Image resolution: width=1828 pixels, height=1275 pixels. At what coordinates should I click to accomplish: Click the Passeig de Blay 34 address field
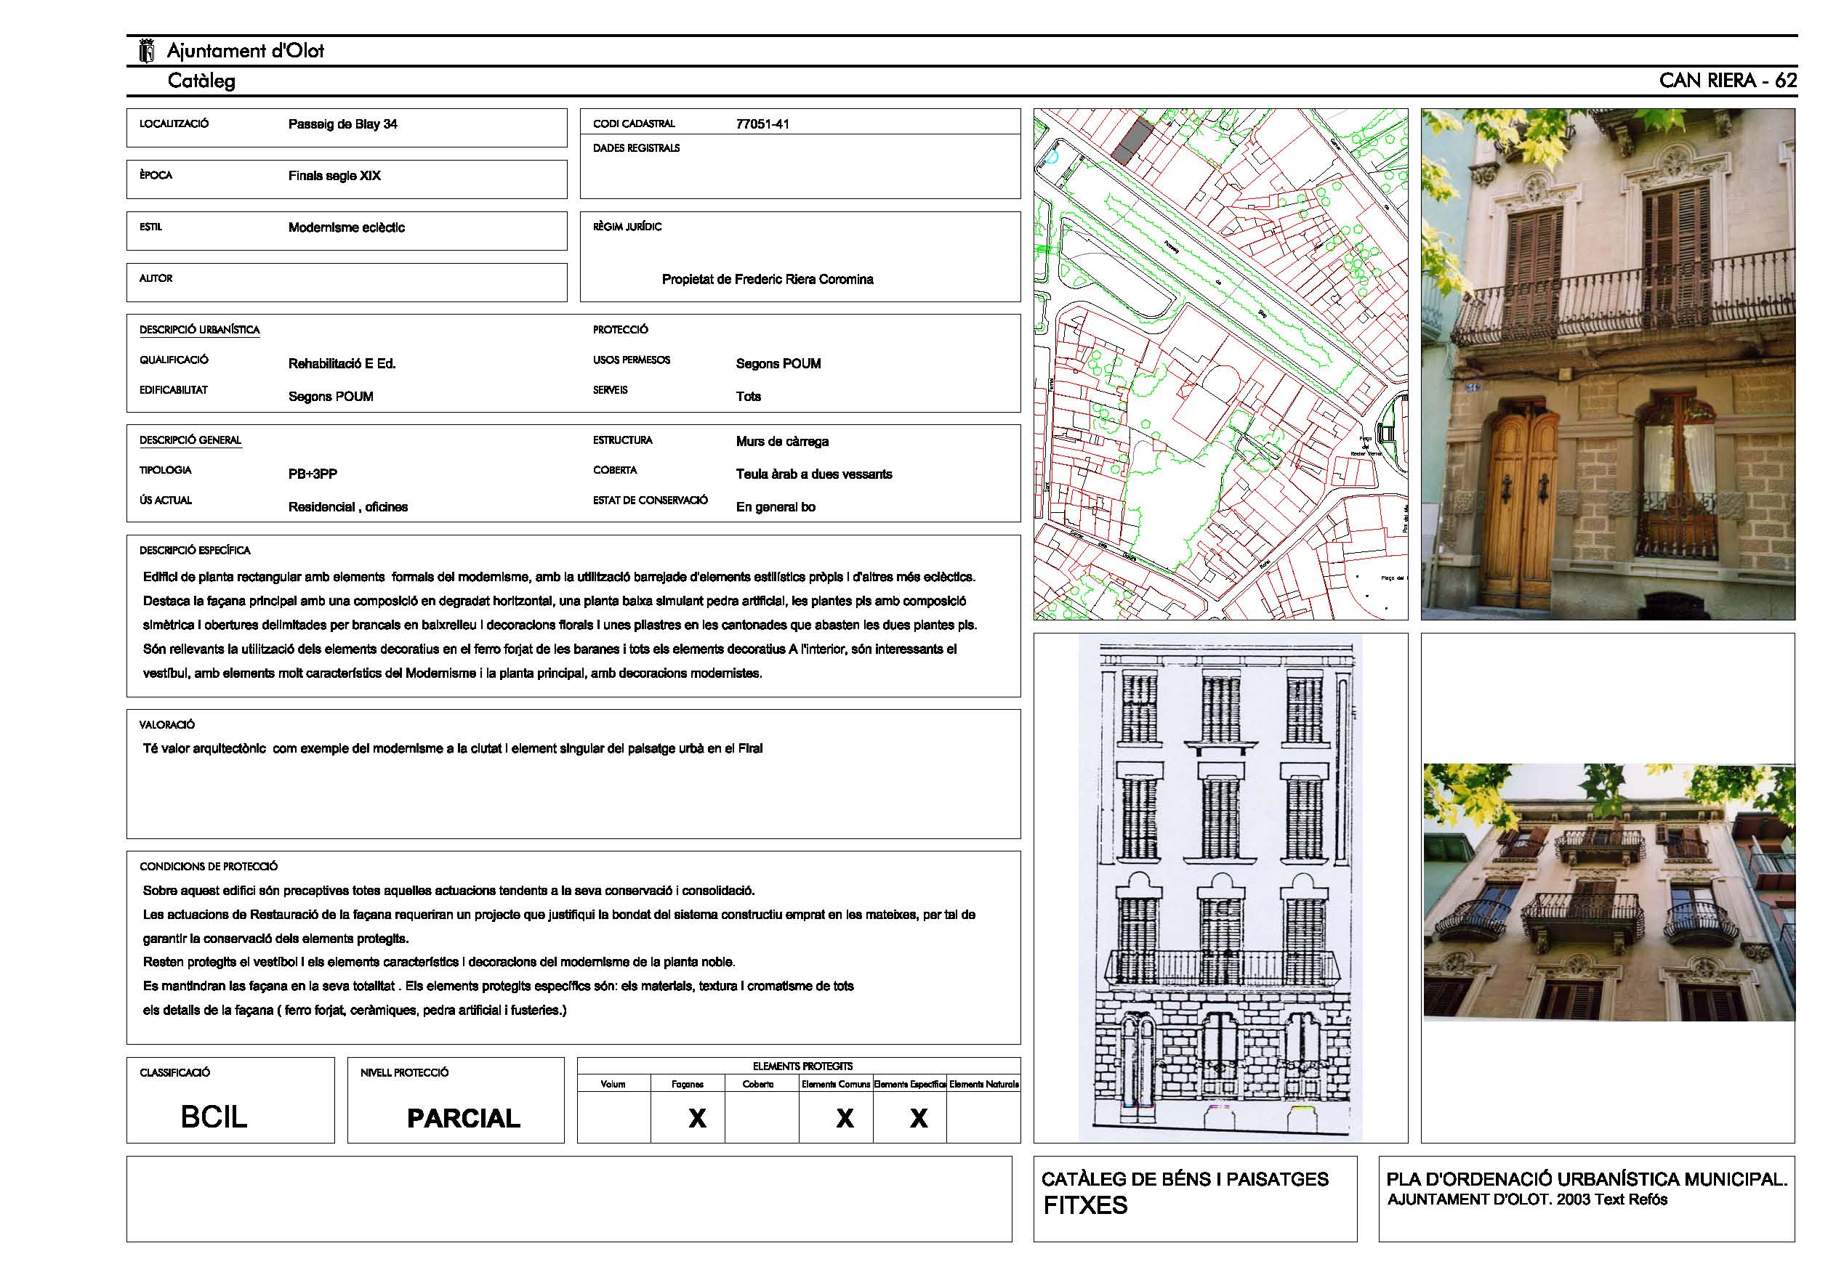(x=343, y=124)
